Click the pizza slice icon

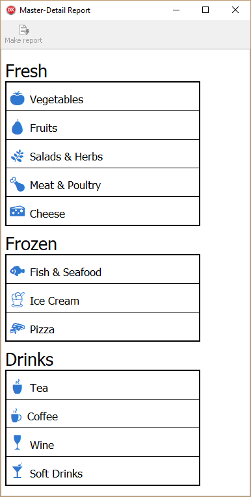(x=17, y=328)
